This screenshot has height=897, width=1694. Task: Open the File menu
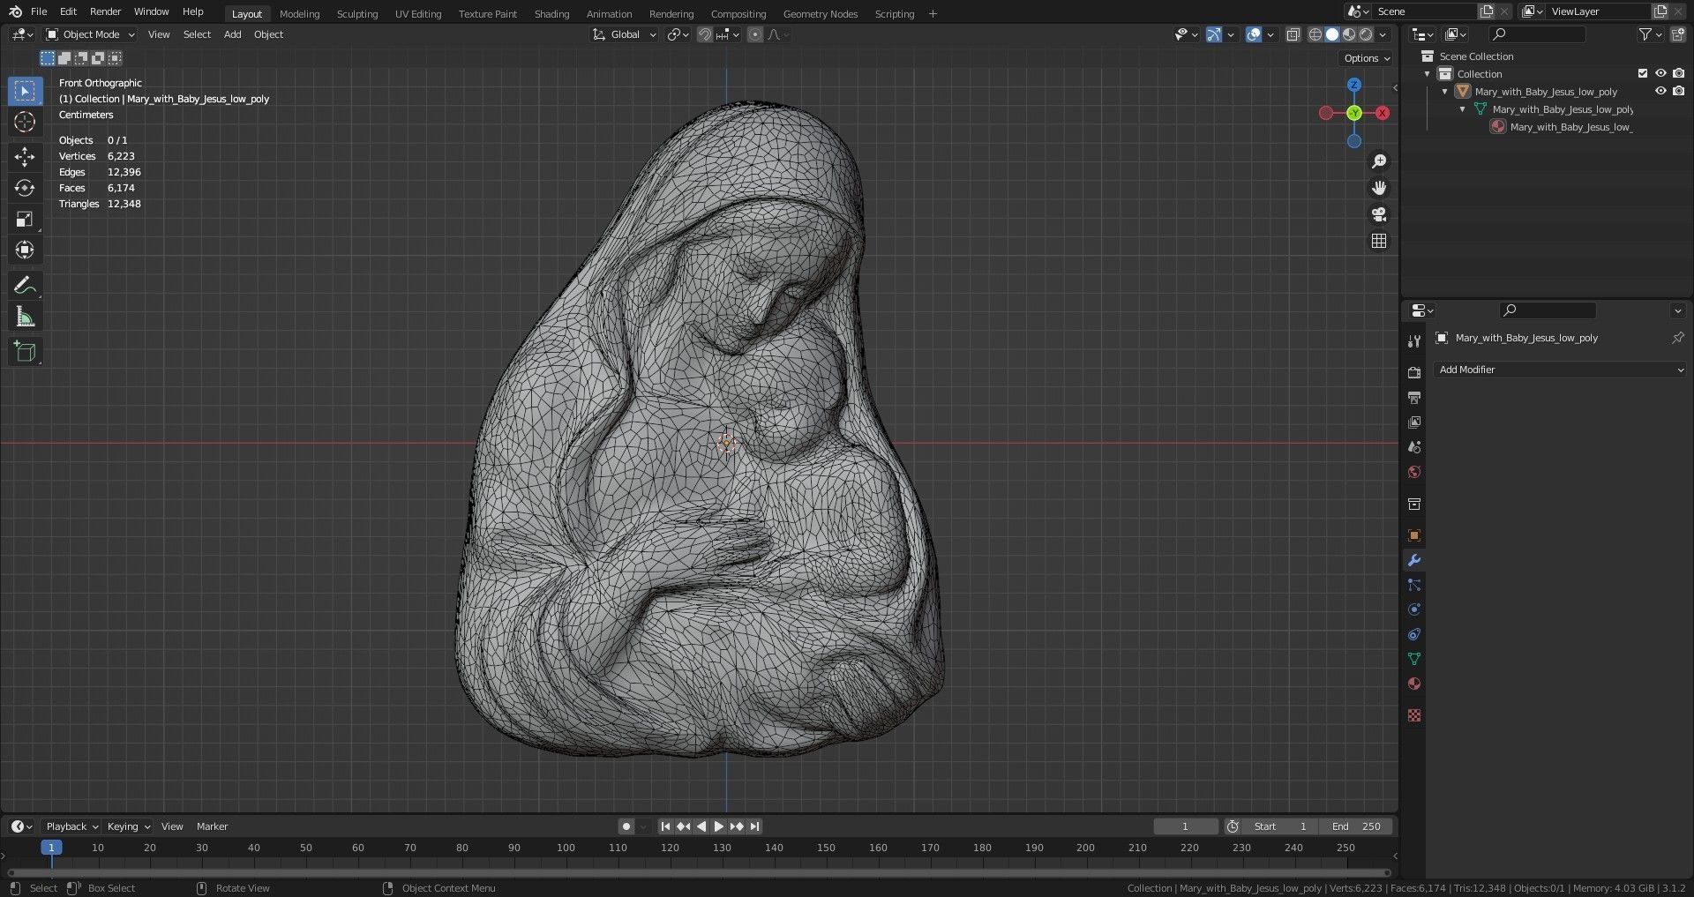[39, 11]
